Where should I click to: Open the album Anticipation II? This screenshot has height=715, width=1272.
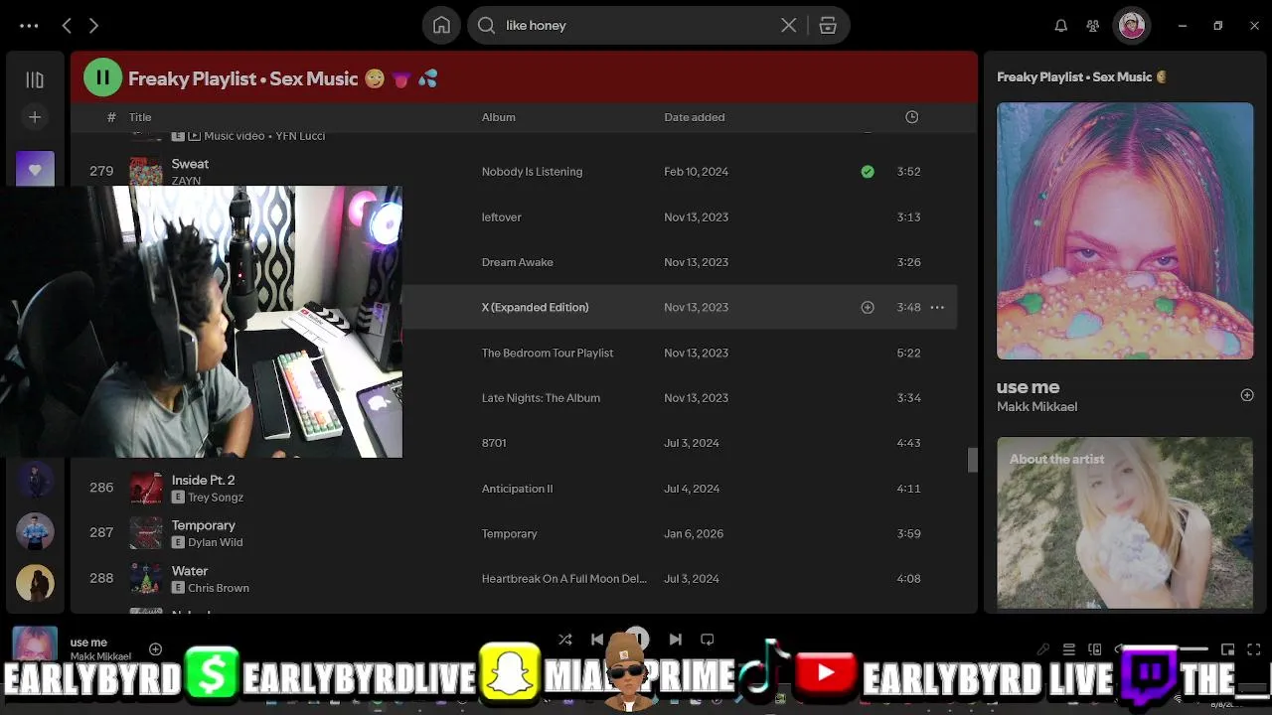coord(517,489)
